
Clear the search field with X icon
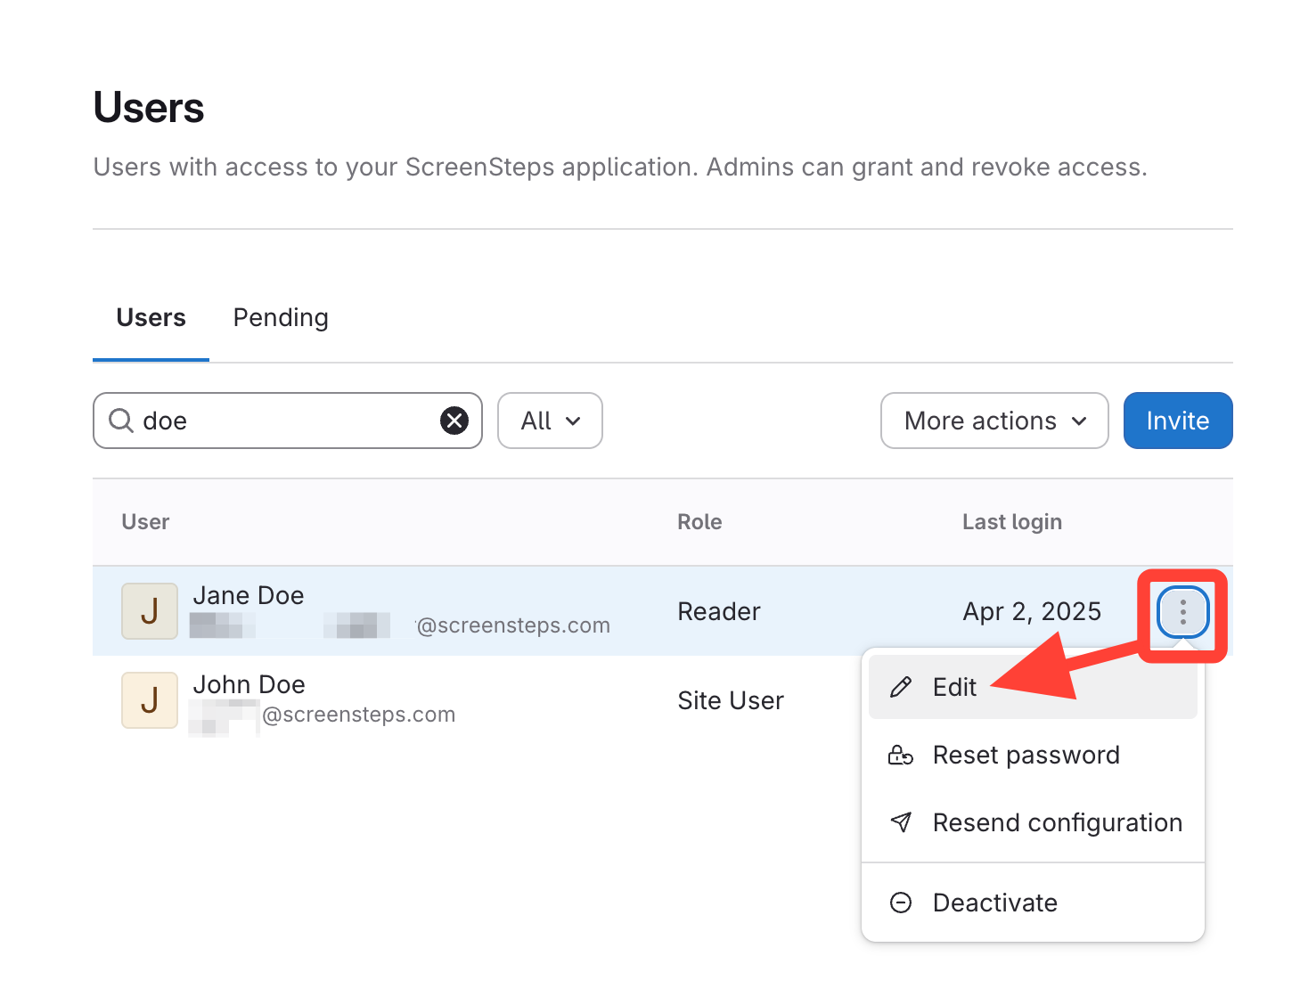[x=454, y=421]
